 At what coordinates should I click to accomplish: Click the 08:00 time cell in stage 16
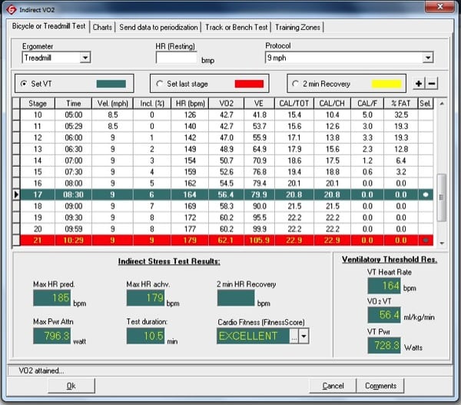(x=73, y=183)
